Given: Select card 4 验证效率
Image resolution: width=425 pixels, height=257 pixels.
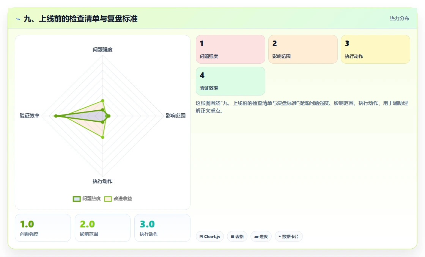Looking at the screenshot, I should click(230, 81).
